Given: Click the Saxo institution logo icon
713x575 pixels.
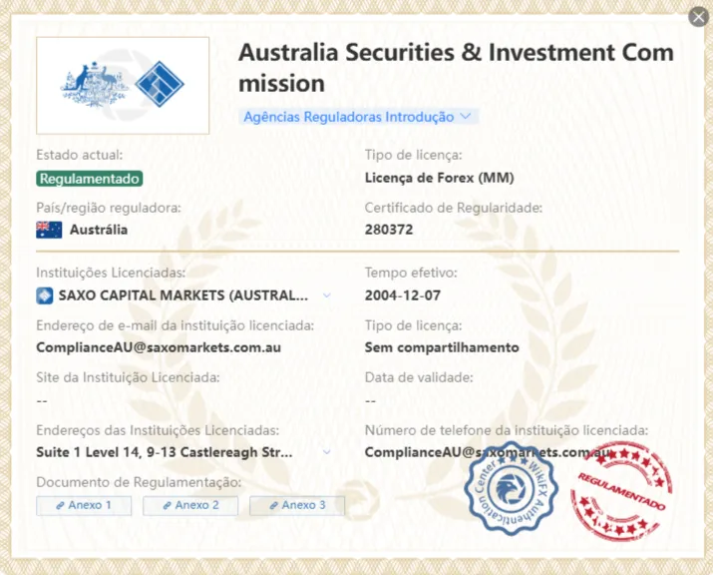Looking at the screenshot, I should pos(45,295).
